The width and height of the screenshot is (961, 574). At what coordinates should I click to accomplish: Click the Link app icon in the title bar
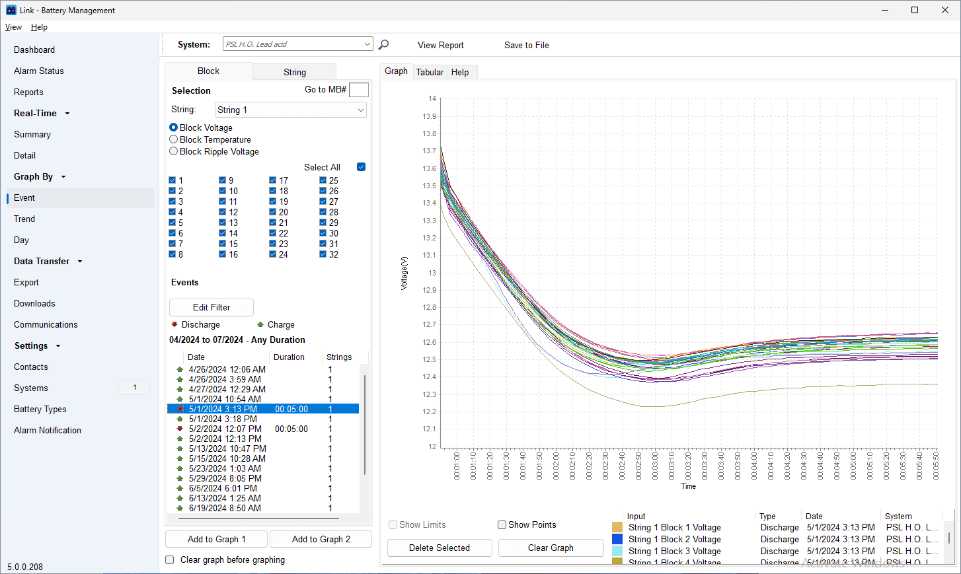(10, 10)
